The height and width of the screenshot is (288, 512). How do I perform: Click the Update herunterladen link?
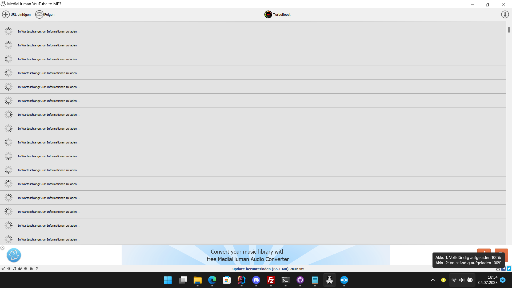point(260,269)
